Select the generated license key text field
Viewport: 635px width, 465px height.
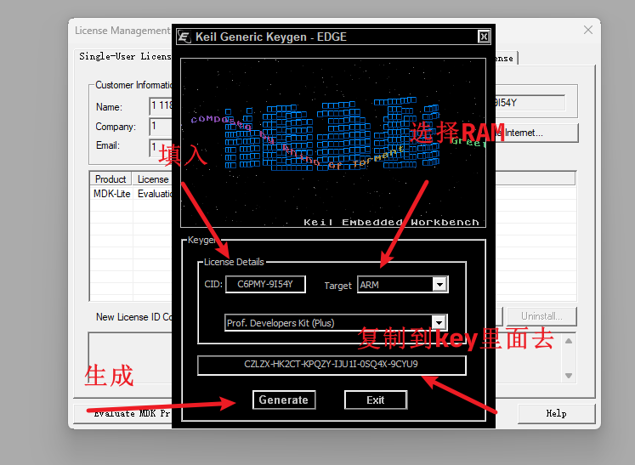332,365
